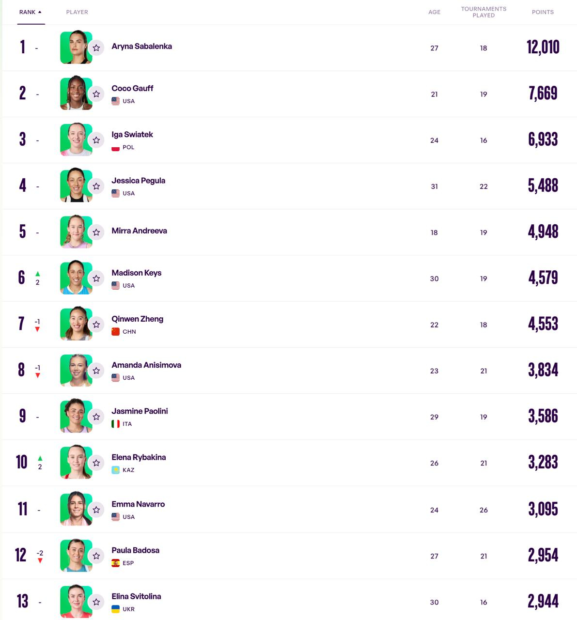
Task: Sort table by POINTS header
Action: tap(543, 12)
